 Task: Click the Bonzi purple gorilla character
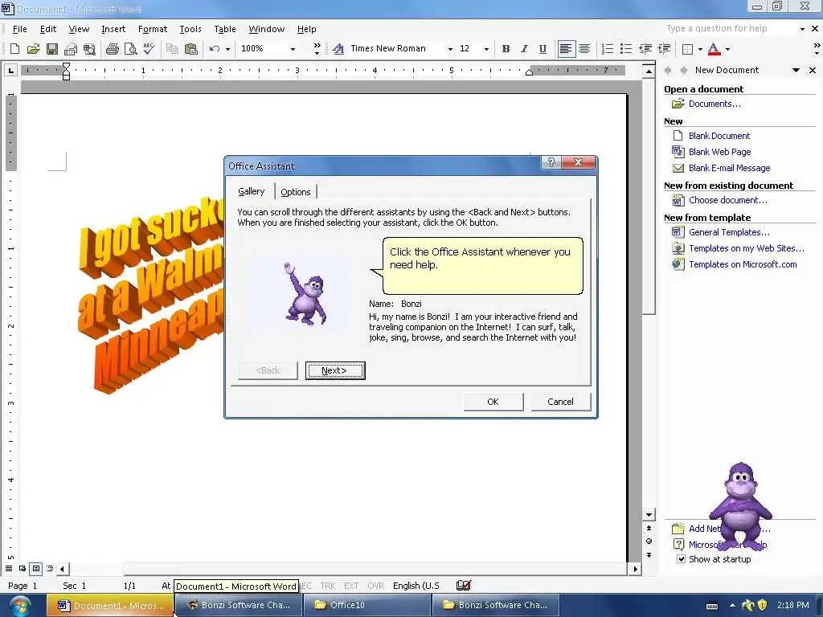pyautogui.click(x=740, y=506)
